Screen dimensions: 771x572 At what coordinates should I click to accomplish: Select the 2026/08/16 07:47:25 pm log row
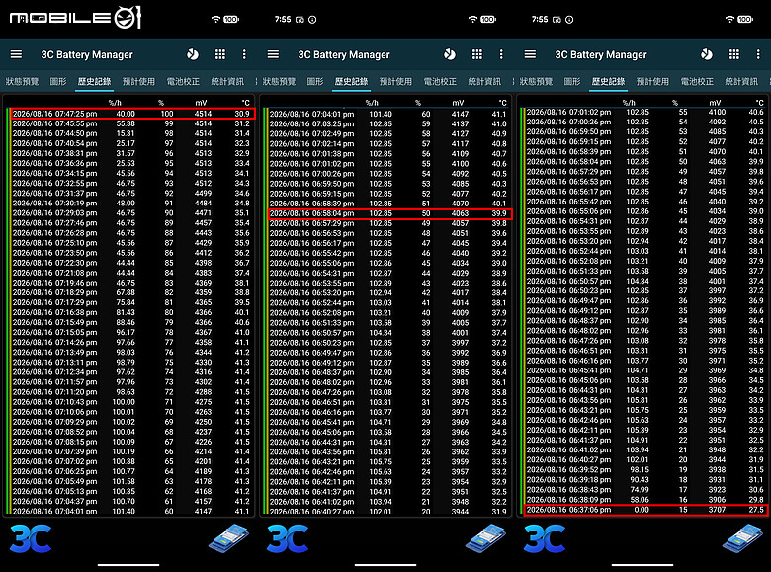(131, 114)
